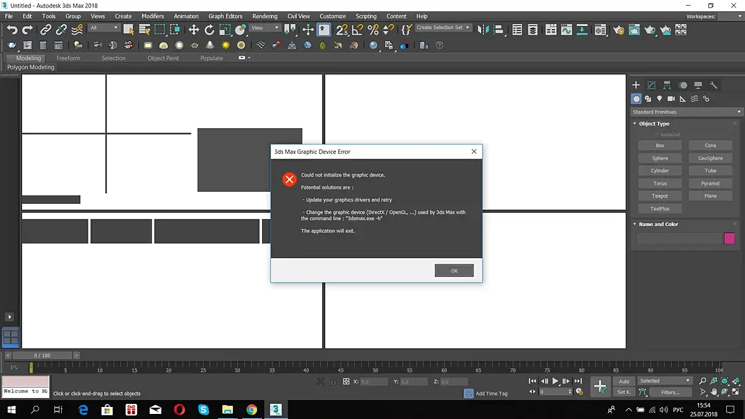Open the Curve Editor icon
Viewport: 745px width, 419px height.
click(x=566, y=30)
